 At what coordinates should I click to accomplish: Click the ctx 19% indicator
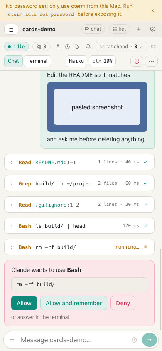pos(102,61)
